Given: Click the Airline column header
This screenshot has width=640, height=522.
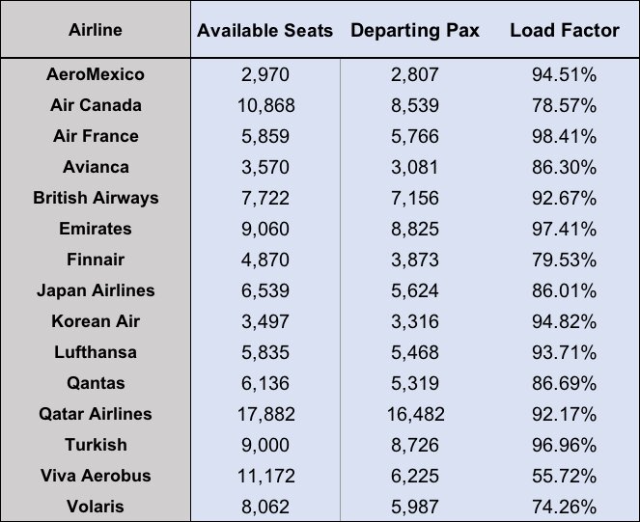Looking at the screenshot, I should pos(96,30).
